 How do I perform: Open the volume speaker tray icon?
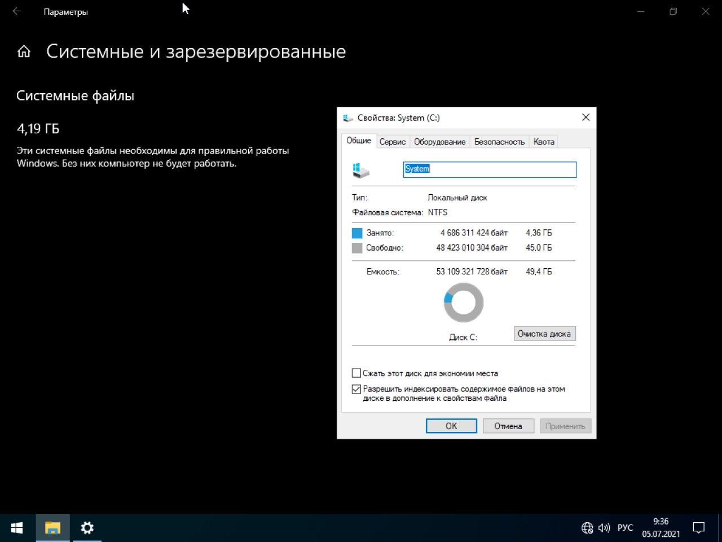click(604, 528)
